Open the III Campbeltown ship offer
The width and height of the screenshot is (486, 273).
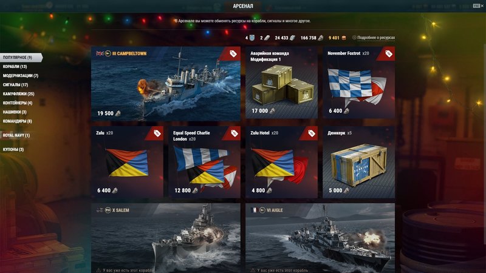[x=166, y=84]
